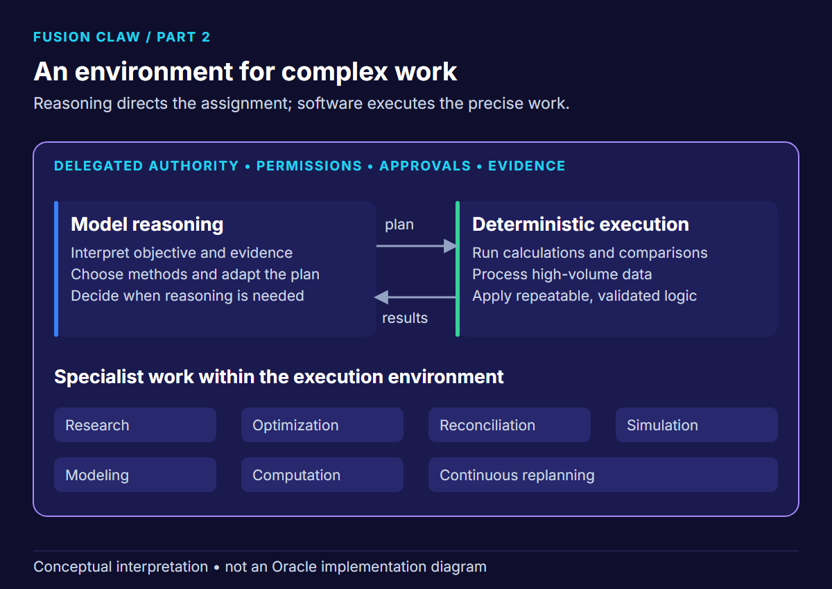Viewport: 832px width, 589px height.
Task: Click 'Apply repeatable, validated logic' line
Action: [x=584, y=296]
